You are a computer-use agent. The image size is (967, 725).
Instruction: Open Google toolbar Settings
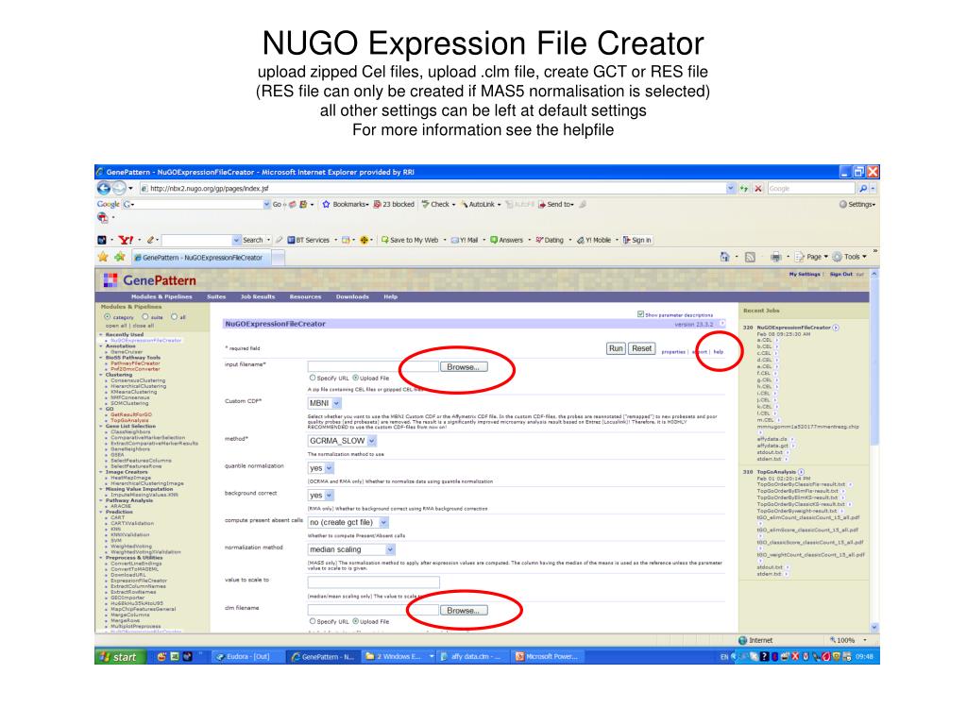pos(857,204)
